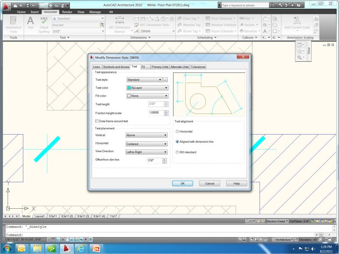The image size is (339, 254).
Task: Click Cancel in Modify Dimension Style dialog
Action: [209, 183]
